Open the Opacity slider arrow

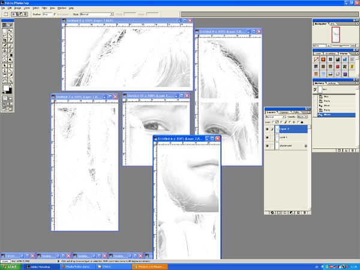click(x=306, y=117)
